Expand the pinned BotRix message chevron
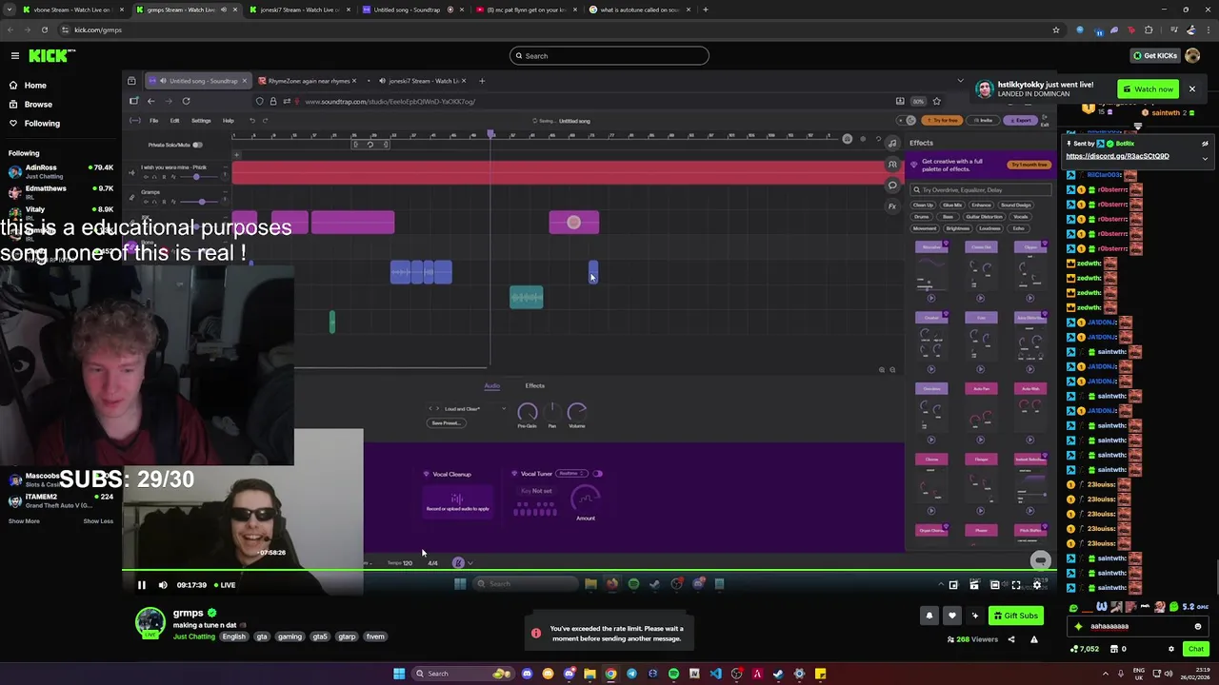This screenshot has width=1219, height=685. point(1205,158)
